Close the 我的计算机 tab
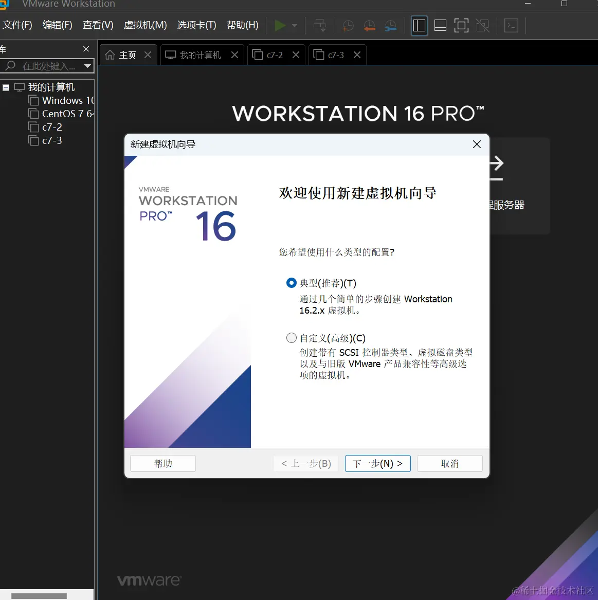This screenshot has width=598, height=600. click(235, 55)
